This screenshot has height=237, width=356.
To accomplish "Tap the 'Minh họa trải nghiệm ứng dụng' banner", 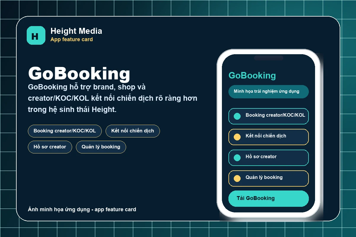I will 268,92.
